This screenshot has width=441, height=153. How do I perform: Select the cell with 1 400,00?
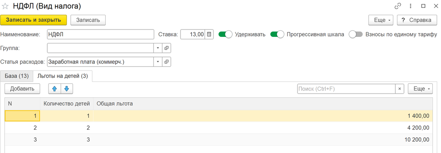point(263,116)
